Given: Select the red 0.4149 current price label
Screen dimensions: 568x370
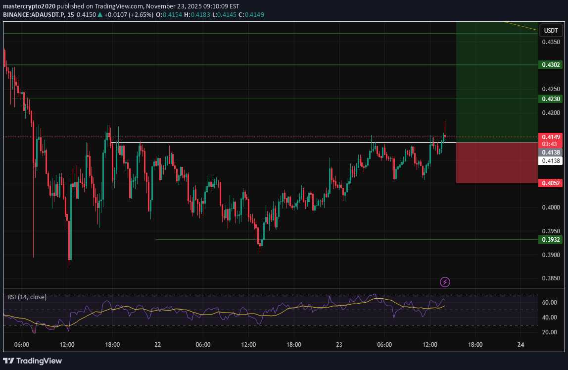Looking at the screenshot, I should point(551,137).
